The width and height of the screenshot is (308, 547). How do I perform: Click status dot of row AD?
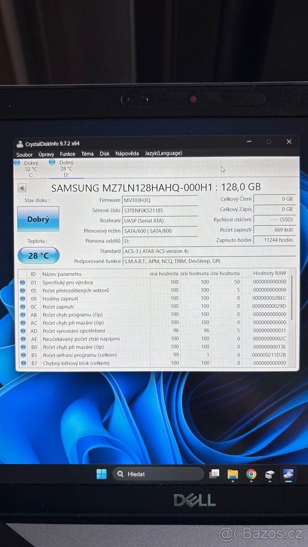(23, 331)
